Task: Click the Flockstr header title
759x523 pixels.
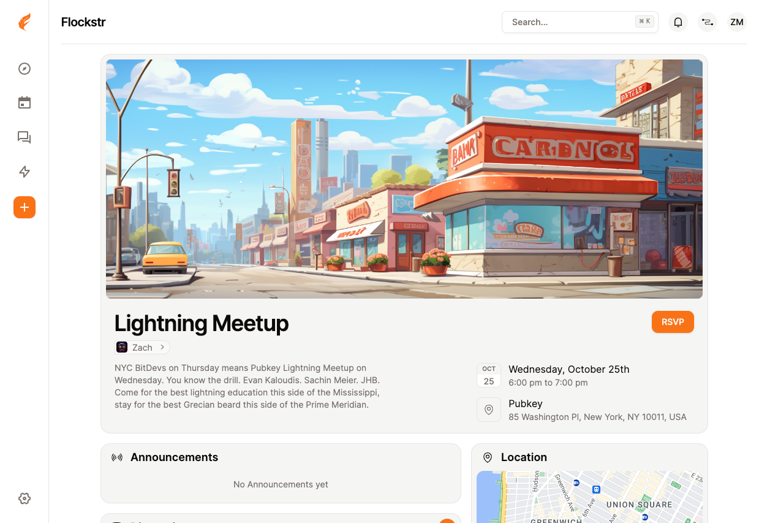Action: (83, 22)
